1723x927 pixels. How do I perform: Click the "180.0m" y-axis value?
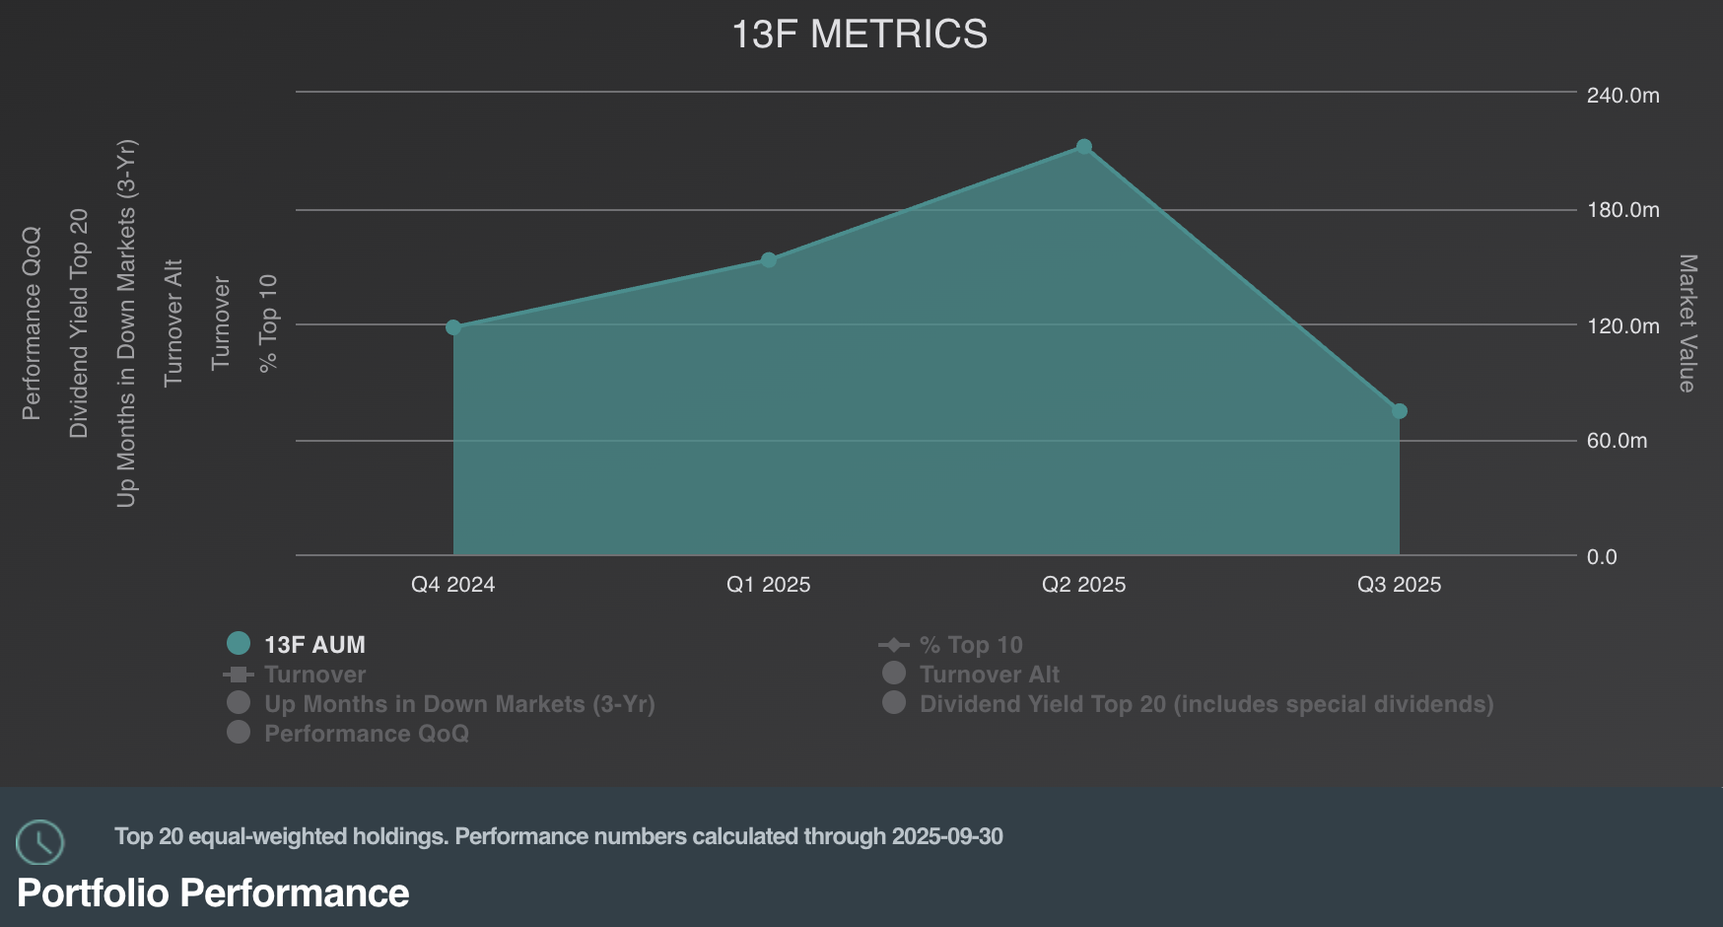tap(1623, 210)
